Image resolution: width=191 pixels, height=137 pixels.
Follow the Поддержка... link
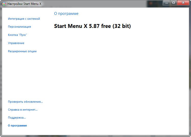tap(17, 118)
